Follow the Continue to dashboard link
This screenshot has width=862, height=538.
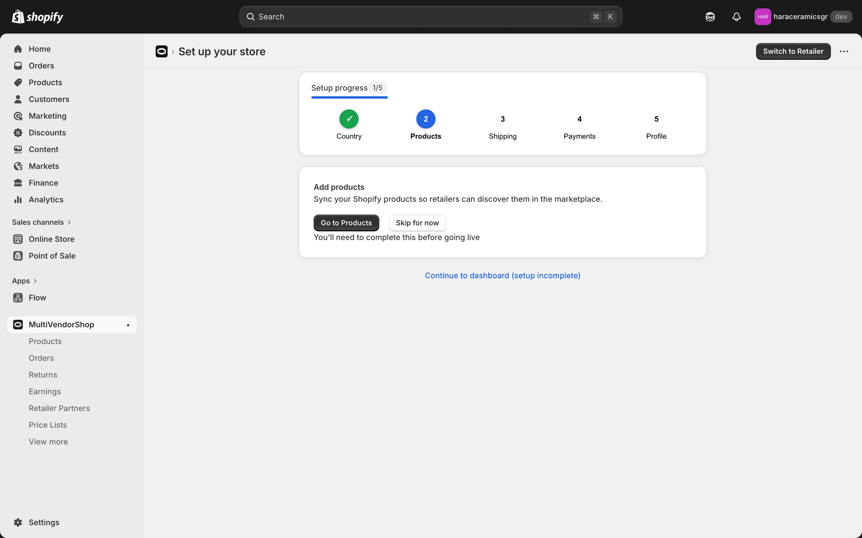pos(502,275)
